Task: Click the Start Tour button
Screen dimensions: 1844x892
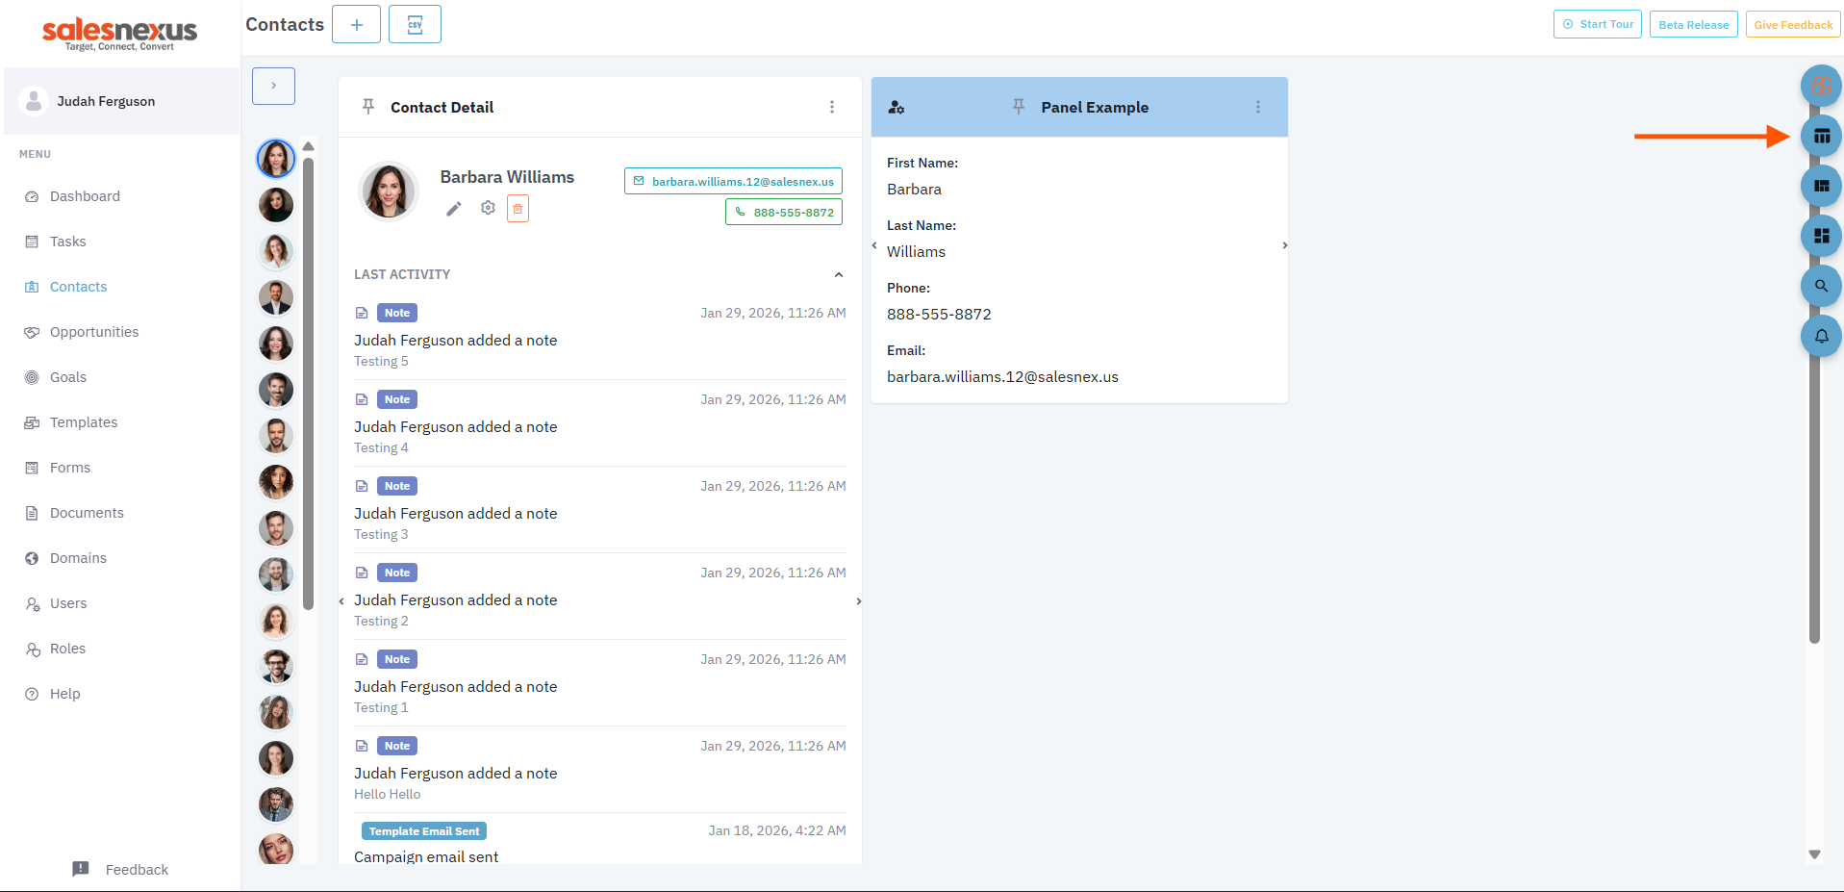Action: (x=1597, y=24)
